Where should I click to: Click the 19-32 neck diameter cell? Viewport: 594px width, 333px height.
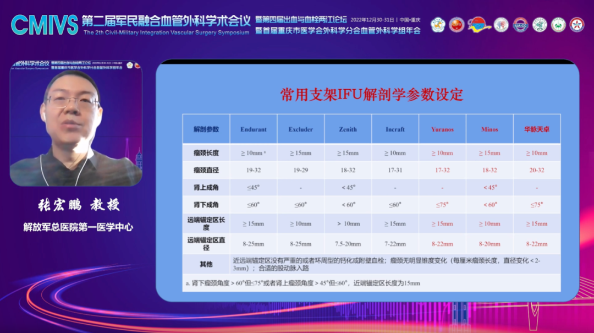coord(254,170)
